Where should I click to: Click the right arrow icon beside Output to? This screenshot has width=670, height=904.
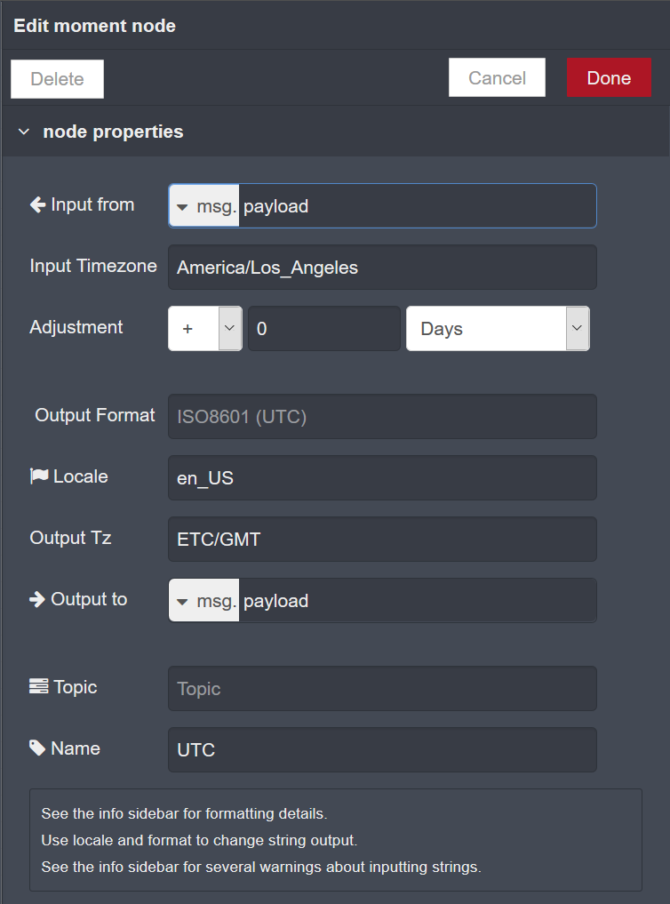(37, 600)
